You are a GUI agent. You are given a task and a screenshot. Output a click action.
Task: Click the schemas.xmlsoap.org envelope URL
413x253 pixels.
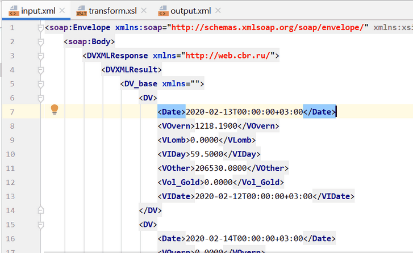[270, 28]
